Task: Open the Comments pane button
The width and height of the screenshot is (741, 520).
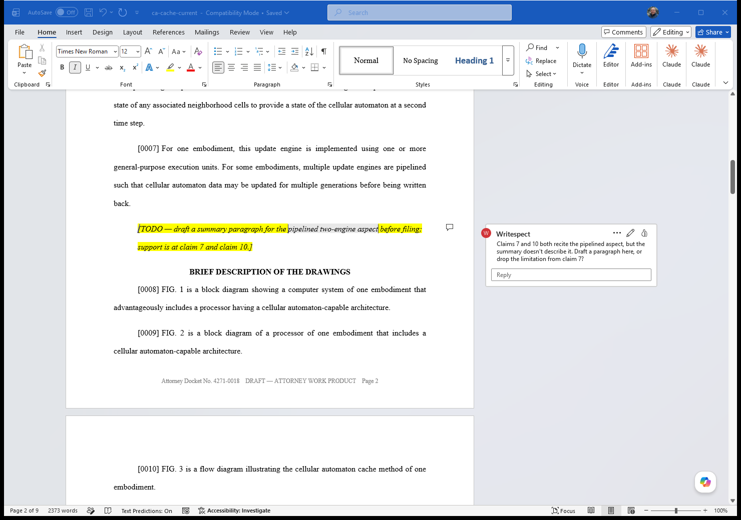Action: pos(624,32)
